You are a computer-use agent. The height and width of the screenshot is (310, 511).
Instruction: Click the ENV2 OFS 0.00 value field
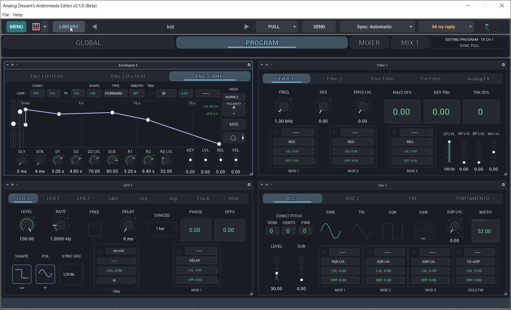click(402, 112)
